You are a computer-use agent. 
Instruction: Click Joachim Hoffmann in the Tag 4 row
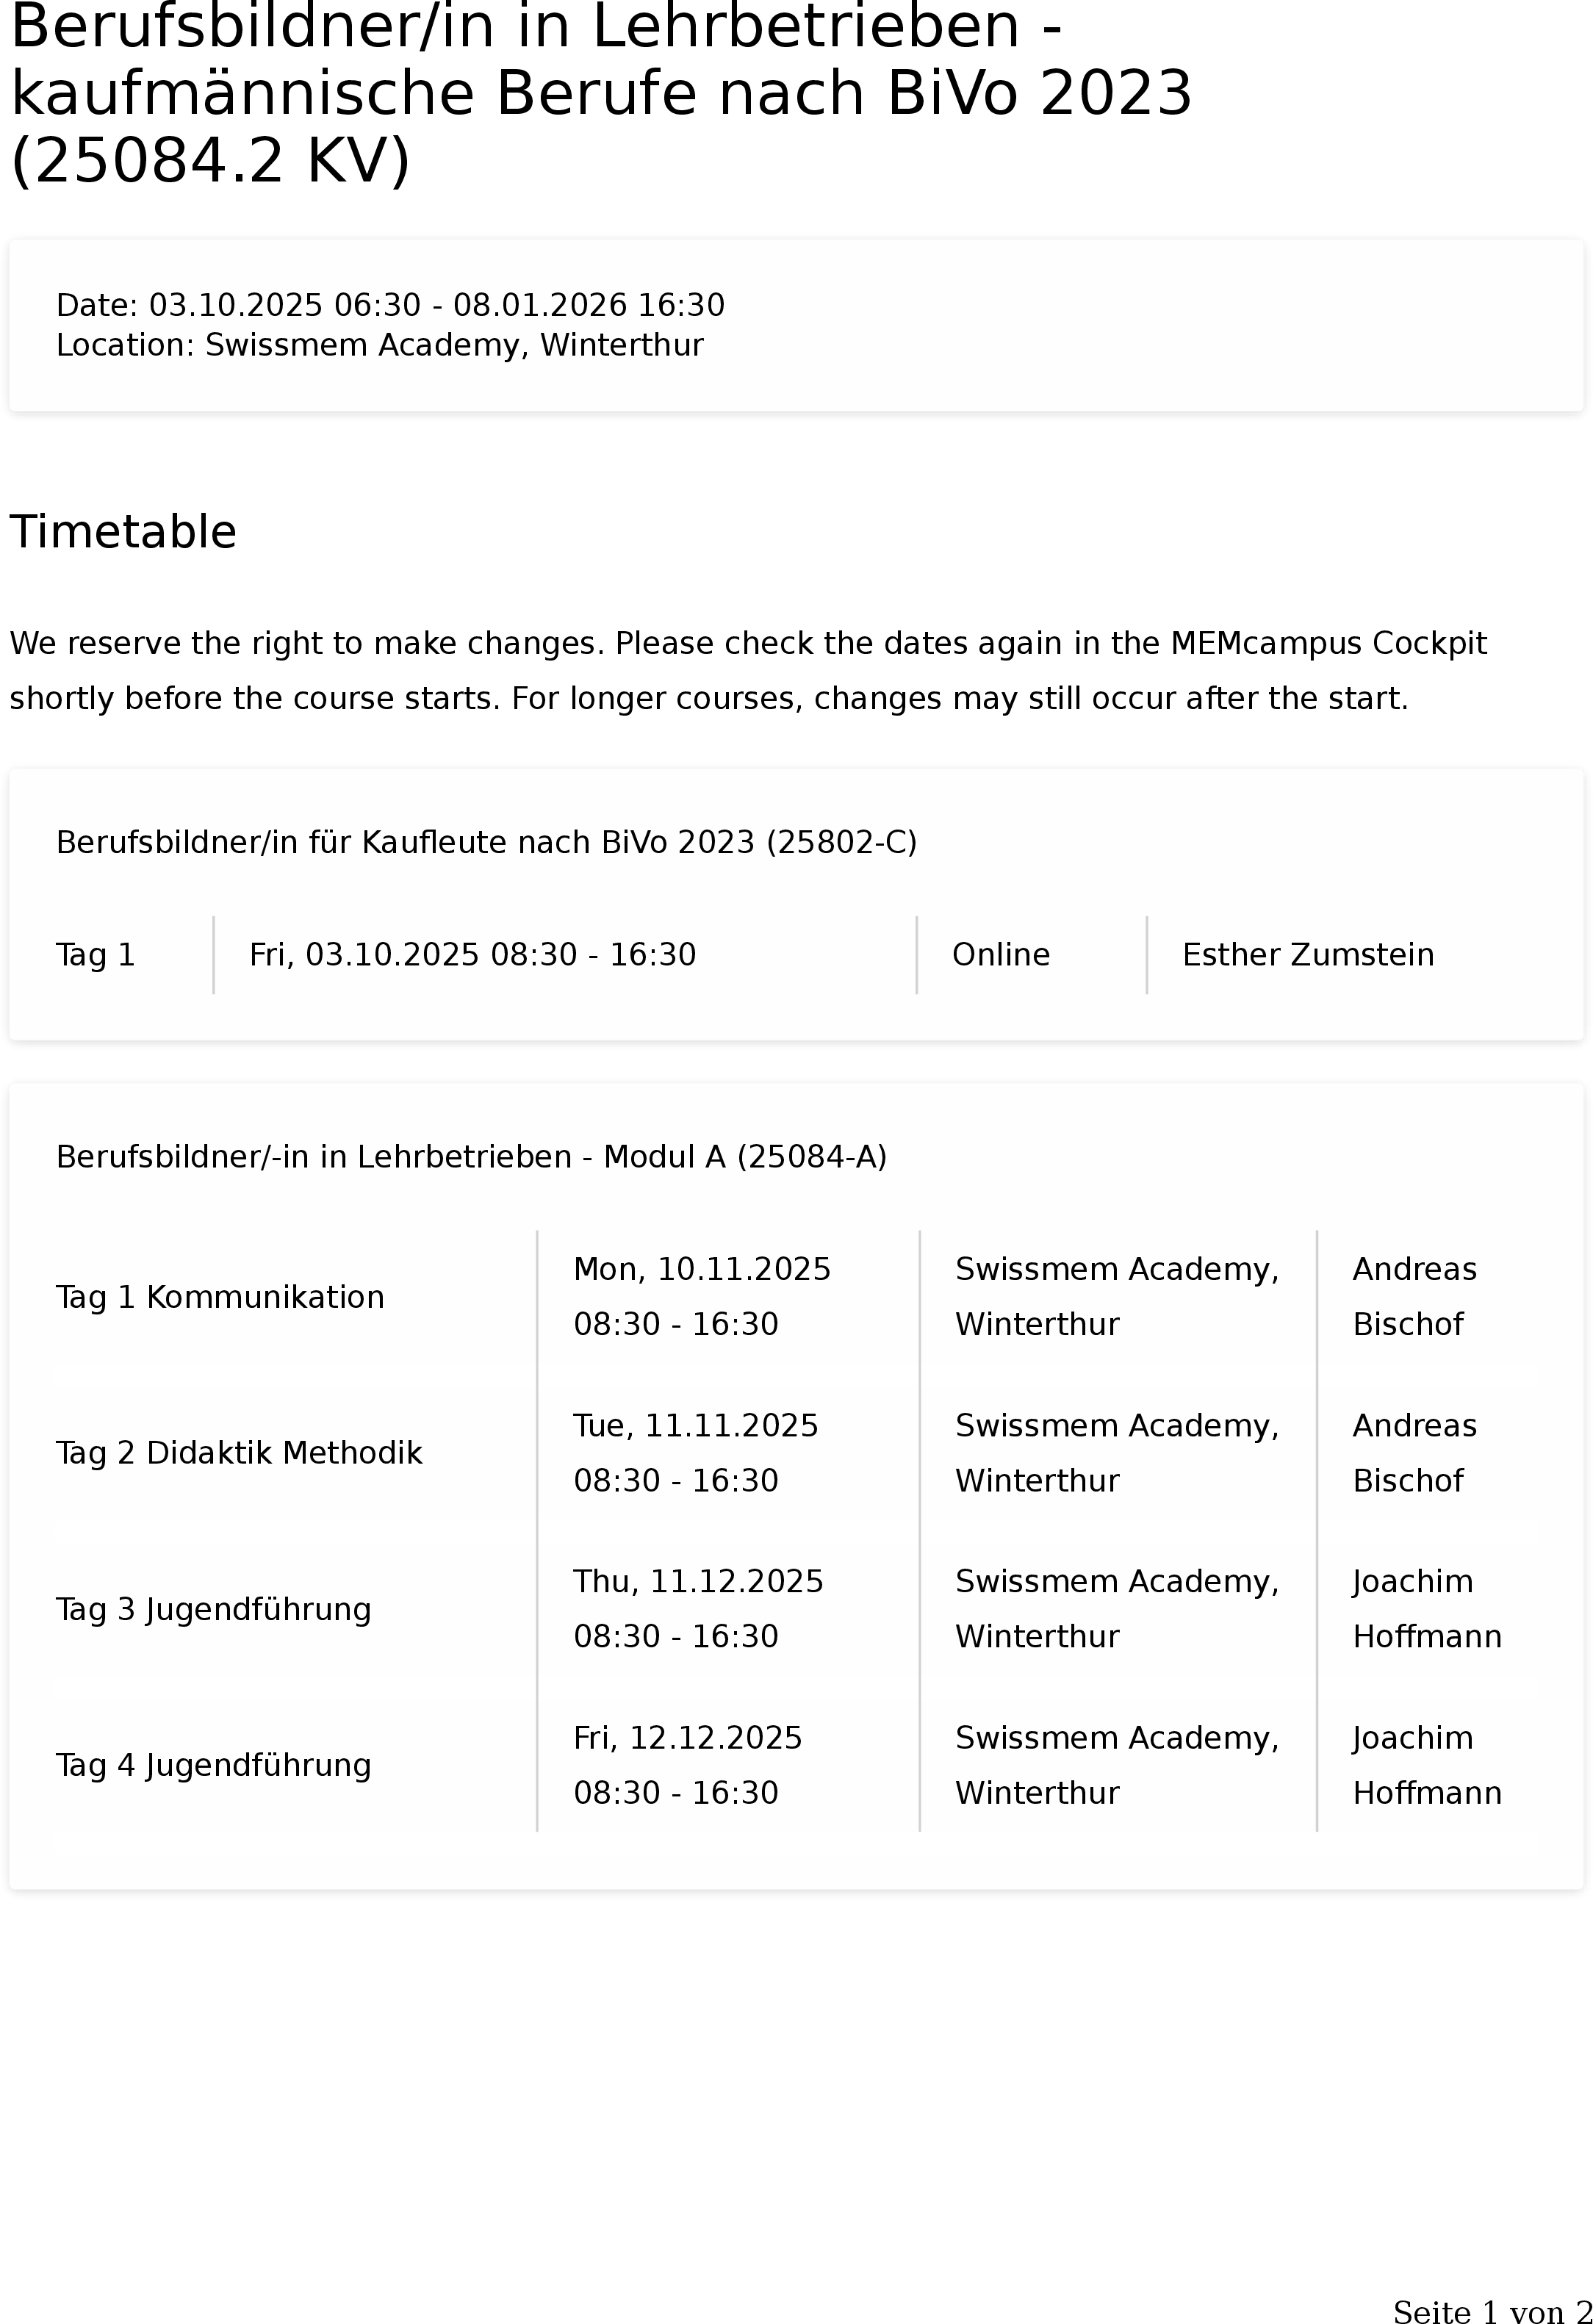[1427, 1765]
